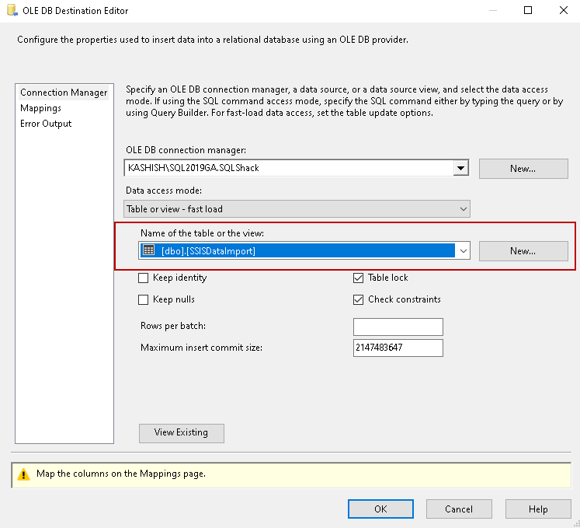The image size is (580, 528).
Task: Click the OLE DB Destination Editor title icon
Action: 12,11
